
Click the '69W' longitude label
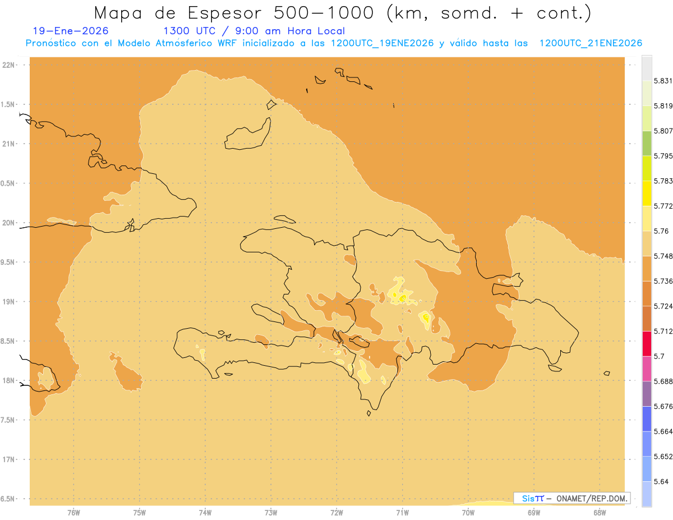point(534,512)
